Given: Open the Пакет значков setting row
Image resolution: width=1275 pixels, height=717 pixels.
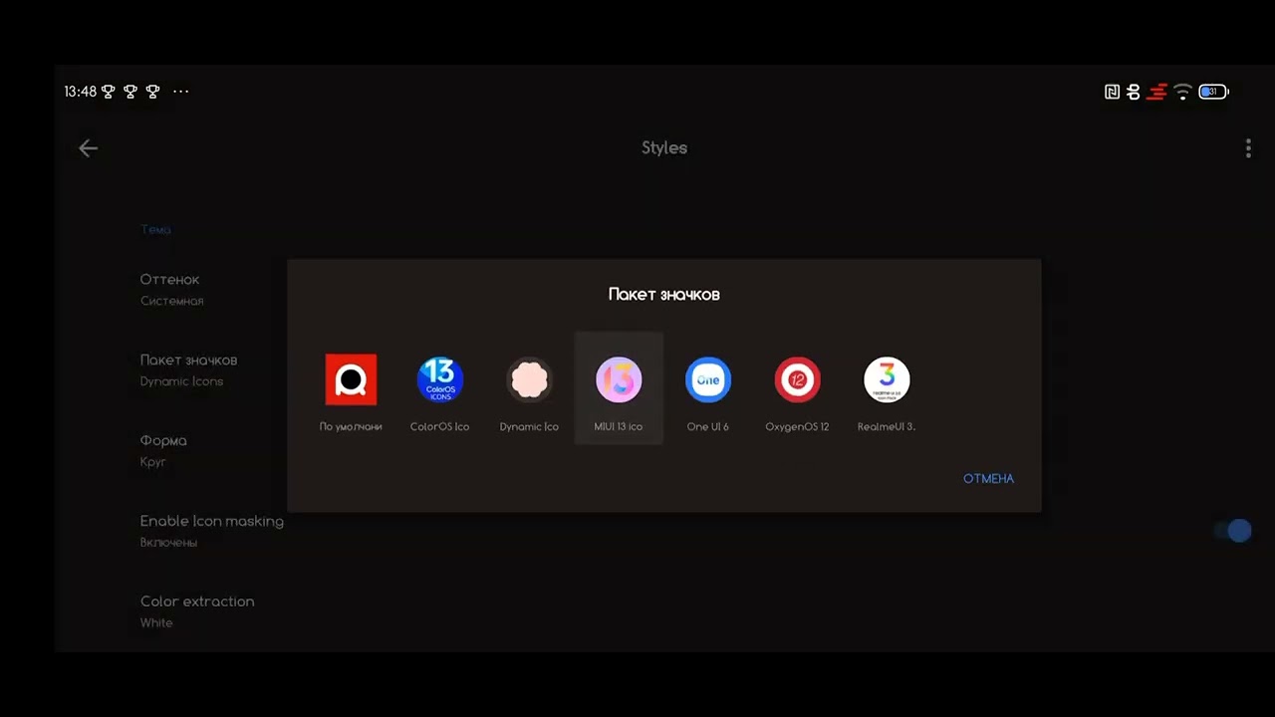Looking at the screenshot, I should (x=189, y=369).
